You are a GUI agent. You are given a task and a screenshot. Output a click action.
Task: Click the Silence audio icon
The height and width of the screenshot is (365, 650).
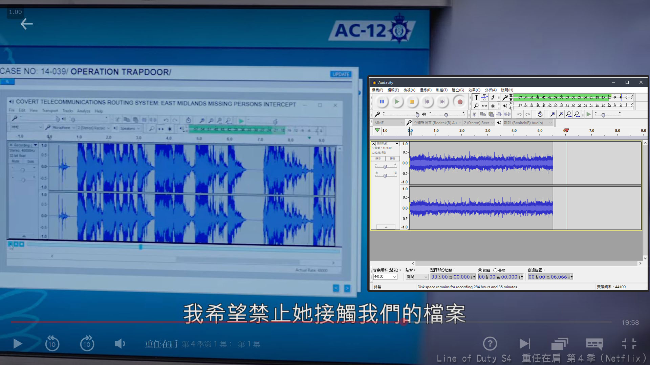point(507,114)
